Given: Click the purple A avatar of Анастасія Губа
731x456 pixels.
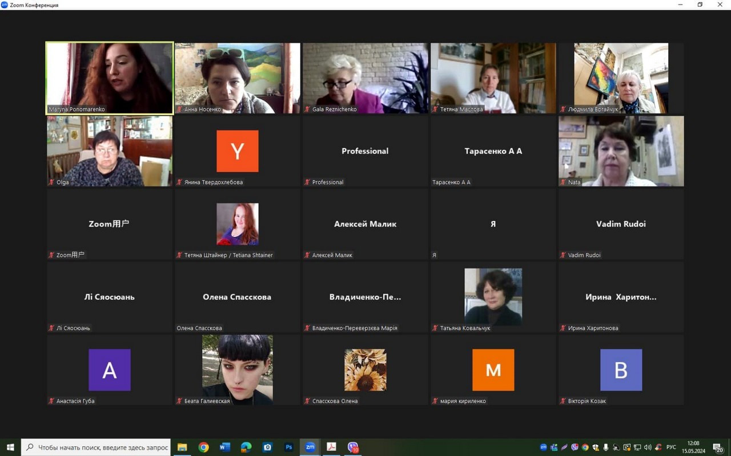Looking at the screenshot, I should 110,370.
